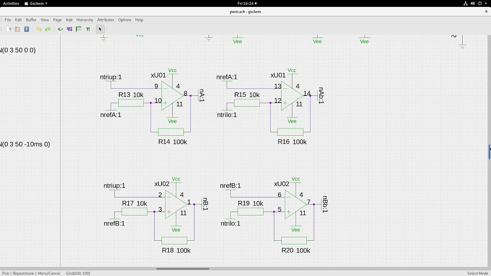The image size is (491, 276).
Task: Select resistor R13 symbol
Action: pos(131,103)
